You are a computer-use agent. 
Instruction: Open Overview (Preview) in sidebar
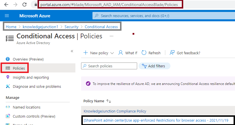(x=28, y=59)
